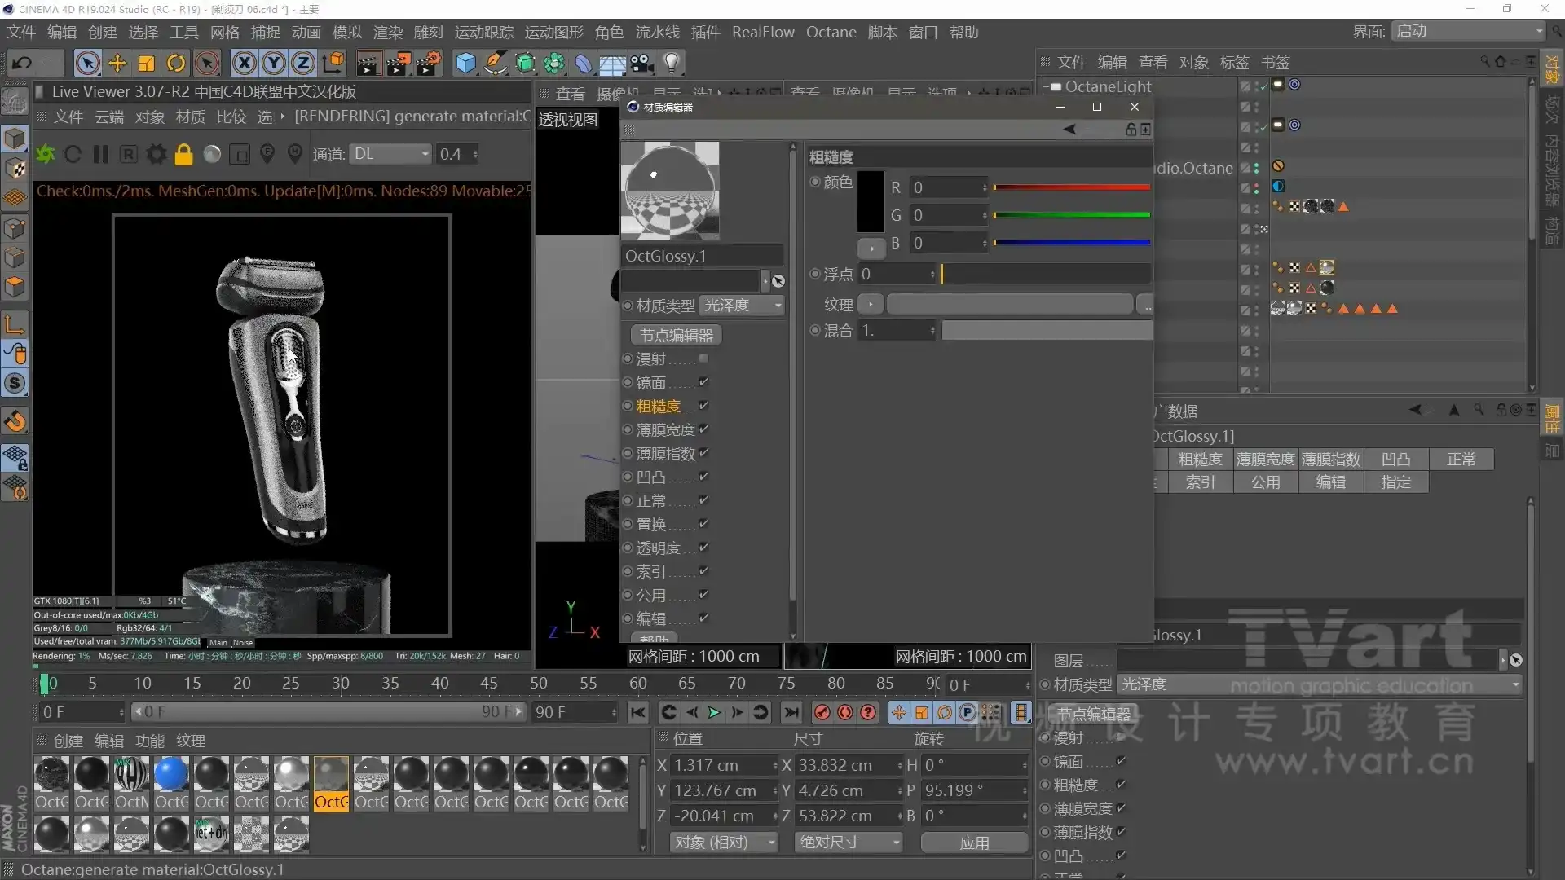1565x880 pixels.
Task: Toggle the 透明度 channel checkbox
Action: (704, 548)
